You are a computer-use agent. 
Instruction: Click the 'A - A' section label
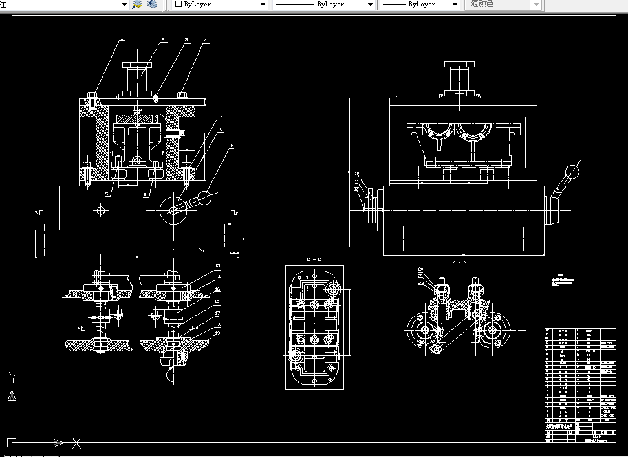(x=459, y=263)
